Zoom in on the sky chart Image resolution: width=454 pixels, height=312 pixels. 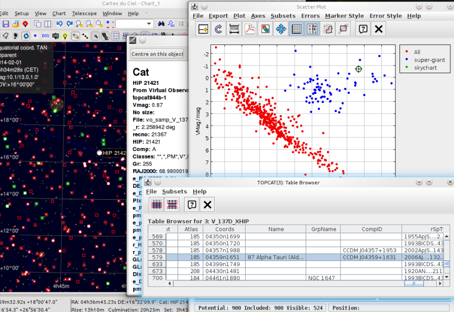pos(79,24)
